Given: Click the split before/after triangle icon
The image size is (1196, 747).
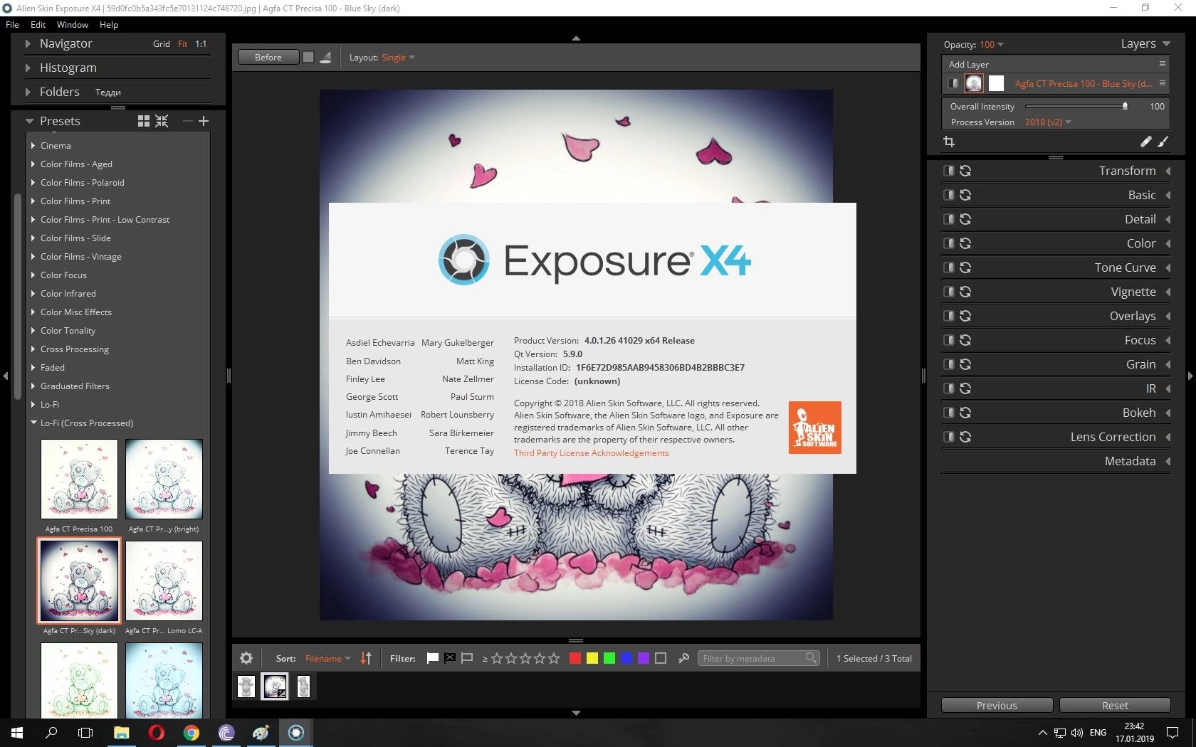Looking at the screenshot, I should coord(325,58).
